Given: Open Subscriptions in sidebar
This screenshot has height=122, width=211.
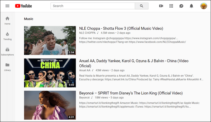Looking at the screenshot, I should pos(7,52).
